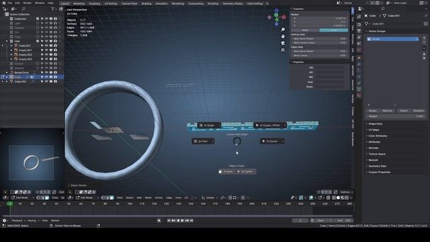
Task: Click the green Y axis on navigation gizmo
Action: point(276,19)
